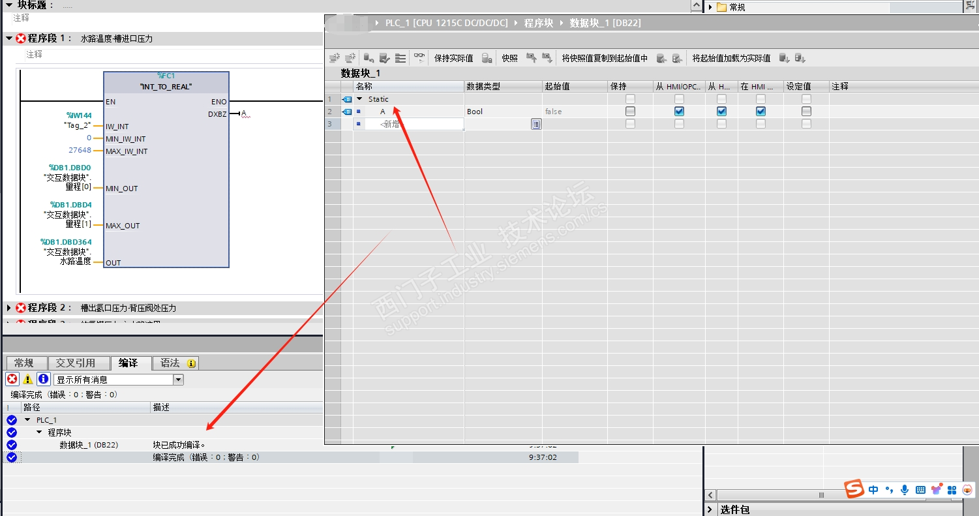Viewport: 979px width, 516px height.
Task: Click the 保持实际值 button
Action: pos(454,58)
